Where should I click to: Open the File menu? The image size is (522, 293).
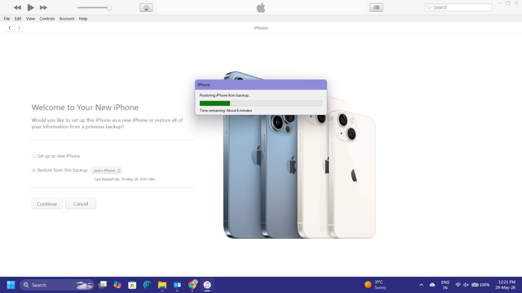7,19
